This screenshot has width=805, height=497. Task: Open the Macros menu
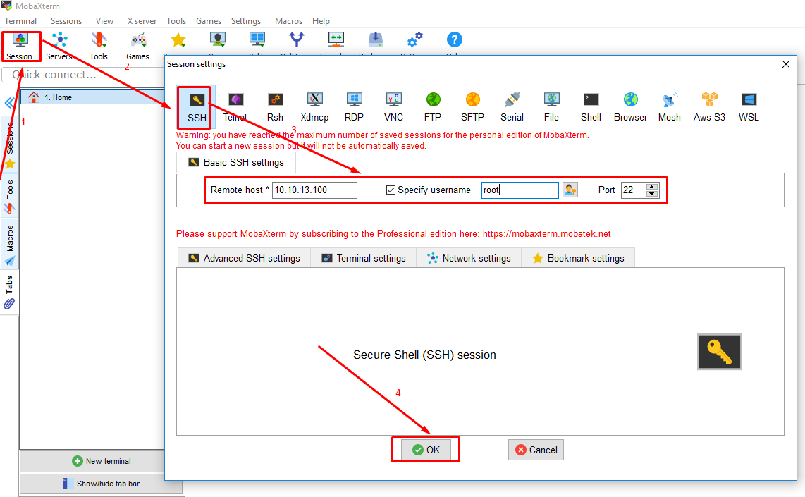click(288, 21)
